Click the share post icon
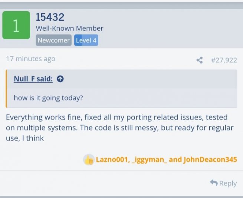 coord(200,60)
